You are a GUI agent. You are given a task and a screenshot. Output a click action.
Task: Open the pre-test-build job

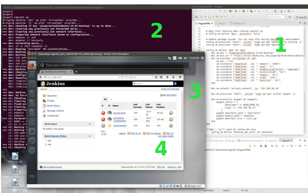click(119, 113)
